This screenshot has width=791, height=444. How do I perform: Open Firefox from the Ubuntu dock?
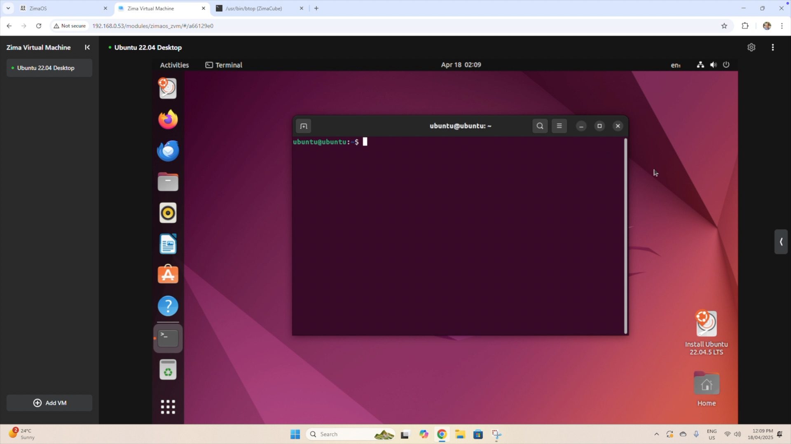(168, 120)
